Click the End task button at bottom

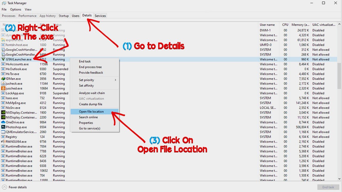(x=328, y=187)
